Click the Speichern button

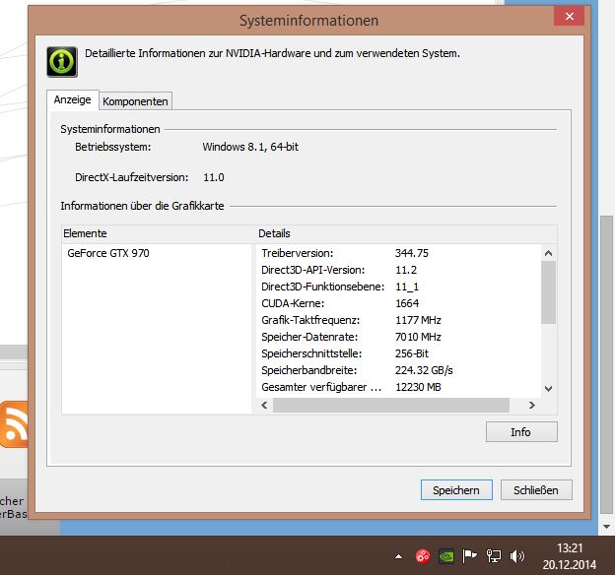pyautogui.click(x=456, y=490)
